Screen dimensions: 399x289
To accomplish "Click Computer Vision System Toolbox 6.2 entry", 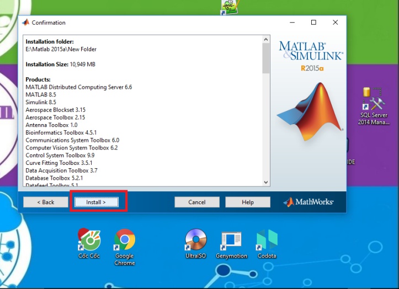I will click(72, 148).
